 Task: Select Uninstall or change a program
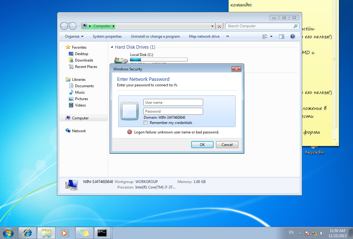point(155,36)
